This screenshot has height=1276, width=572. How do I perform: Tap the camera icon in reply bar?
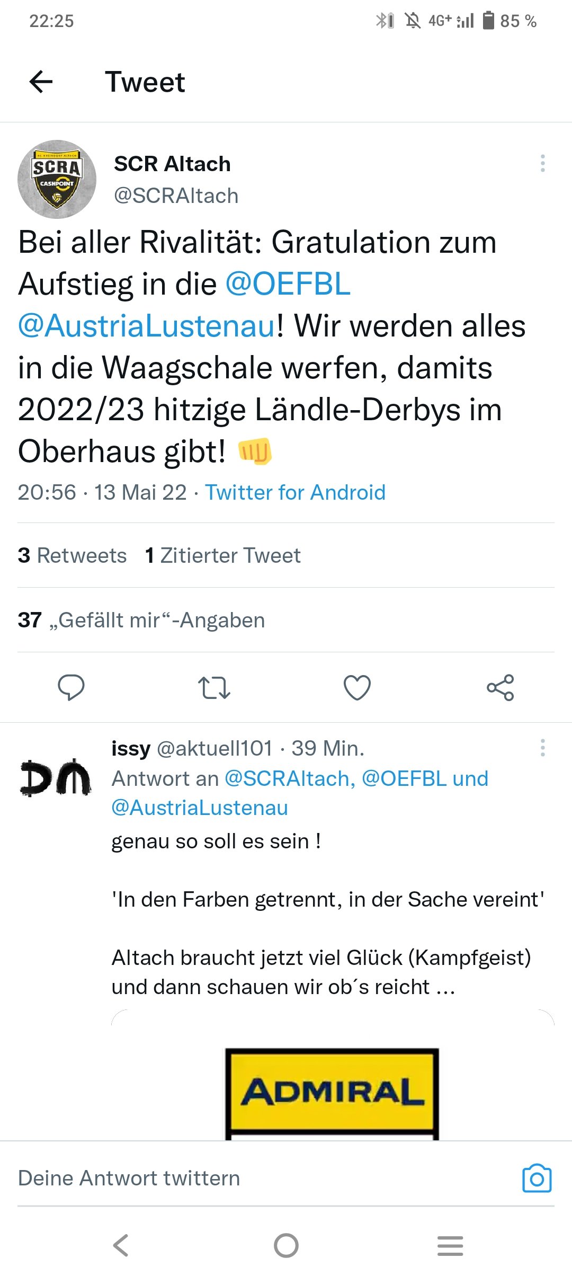(x=537, y=1178)
